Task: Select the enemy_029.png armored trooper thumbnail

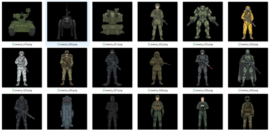Action: 203,68
